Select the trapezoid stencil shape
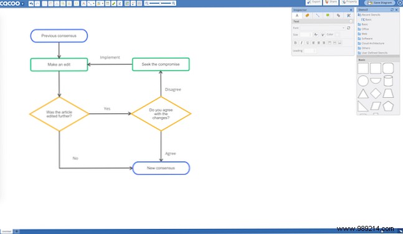This screenshot has width=403, height=234. pyautogui.click(x=388, y=93)
